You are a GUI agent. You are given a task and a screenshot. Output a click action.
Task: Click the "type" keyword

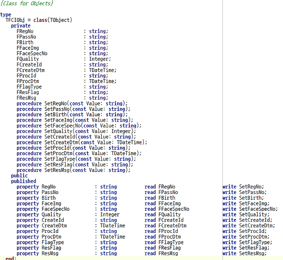click(6, 15)
